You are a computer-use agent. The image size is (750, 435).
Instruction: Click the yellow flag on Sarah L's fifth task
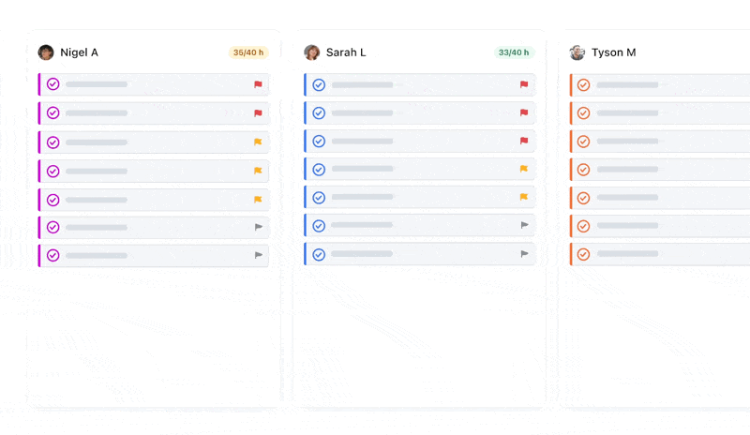pos(524,197)
